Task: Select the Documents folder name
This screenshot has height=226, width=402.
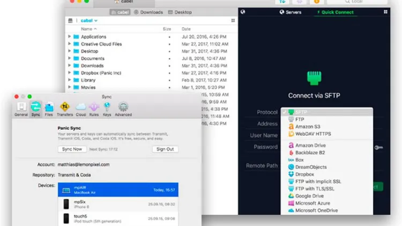Action: coord(93,59)
